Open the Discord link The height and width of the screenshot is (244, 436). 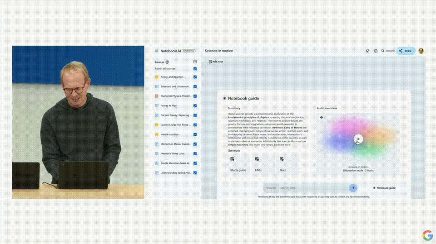pos(388,51)
